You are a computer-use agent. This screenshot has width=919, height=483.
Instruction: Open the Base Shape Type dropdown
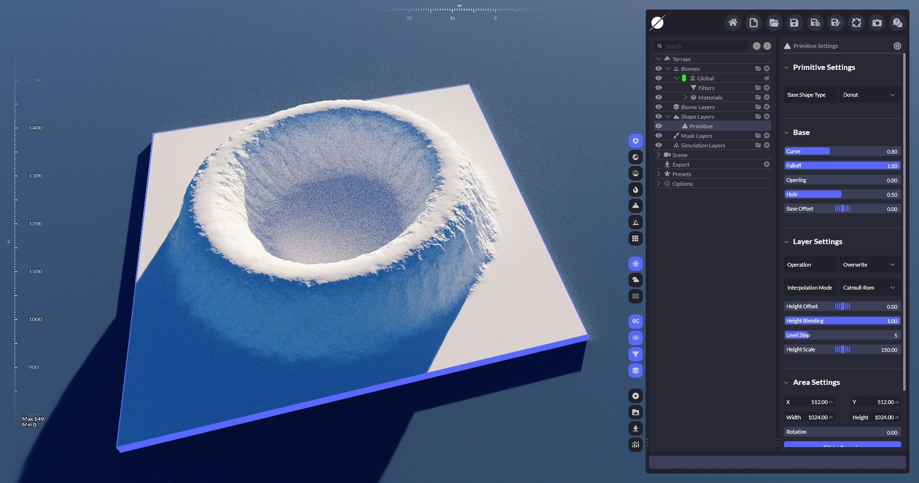(869, 95)
